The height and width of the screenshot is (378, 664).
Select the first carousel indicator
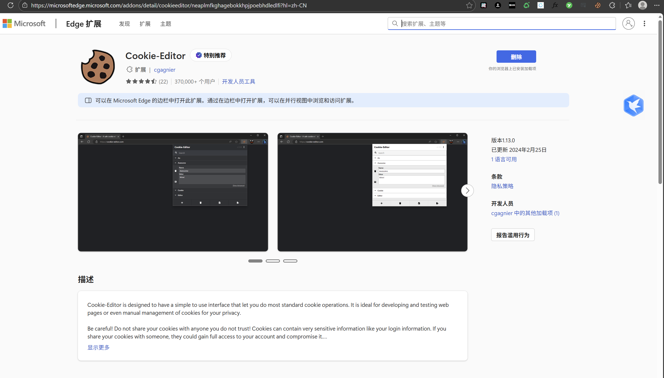[255, 261]
